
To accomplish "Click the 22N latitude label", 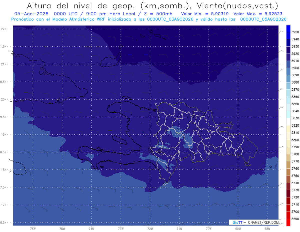I will pos(4,29).
